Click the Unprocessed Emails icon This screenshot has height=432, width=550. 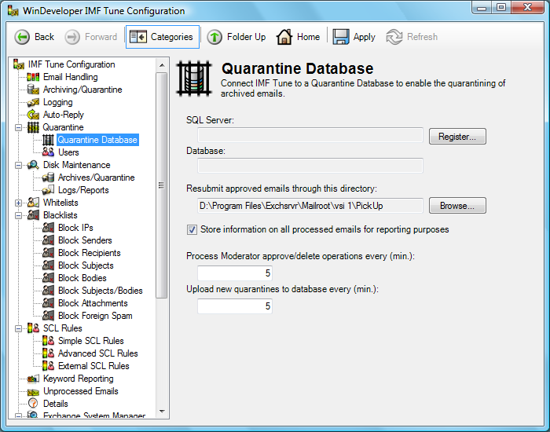tap(33, 391)
